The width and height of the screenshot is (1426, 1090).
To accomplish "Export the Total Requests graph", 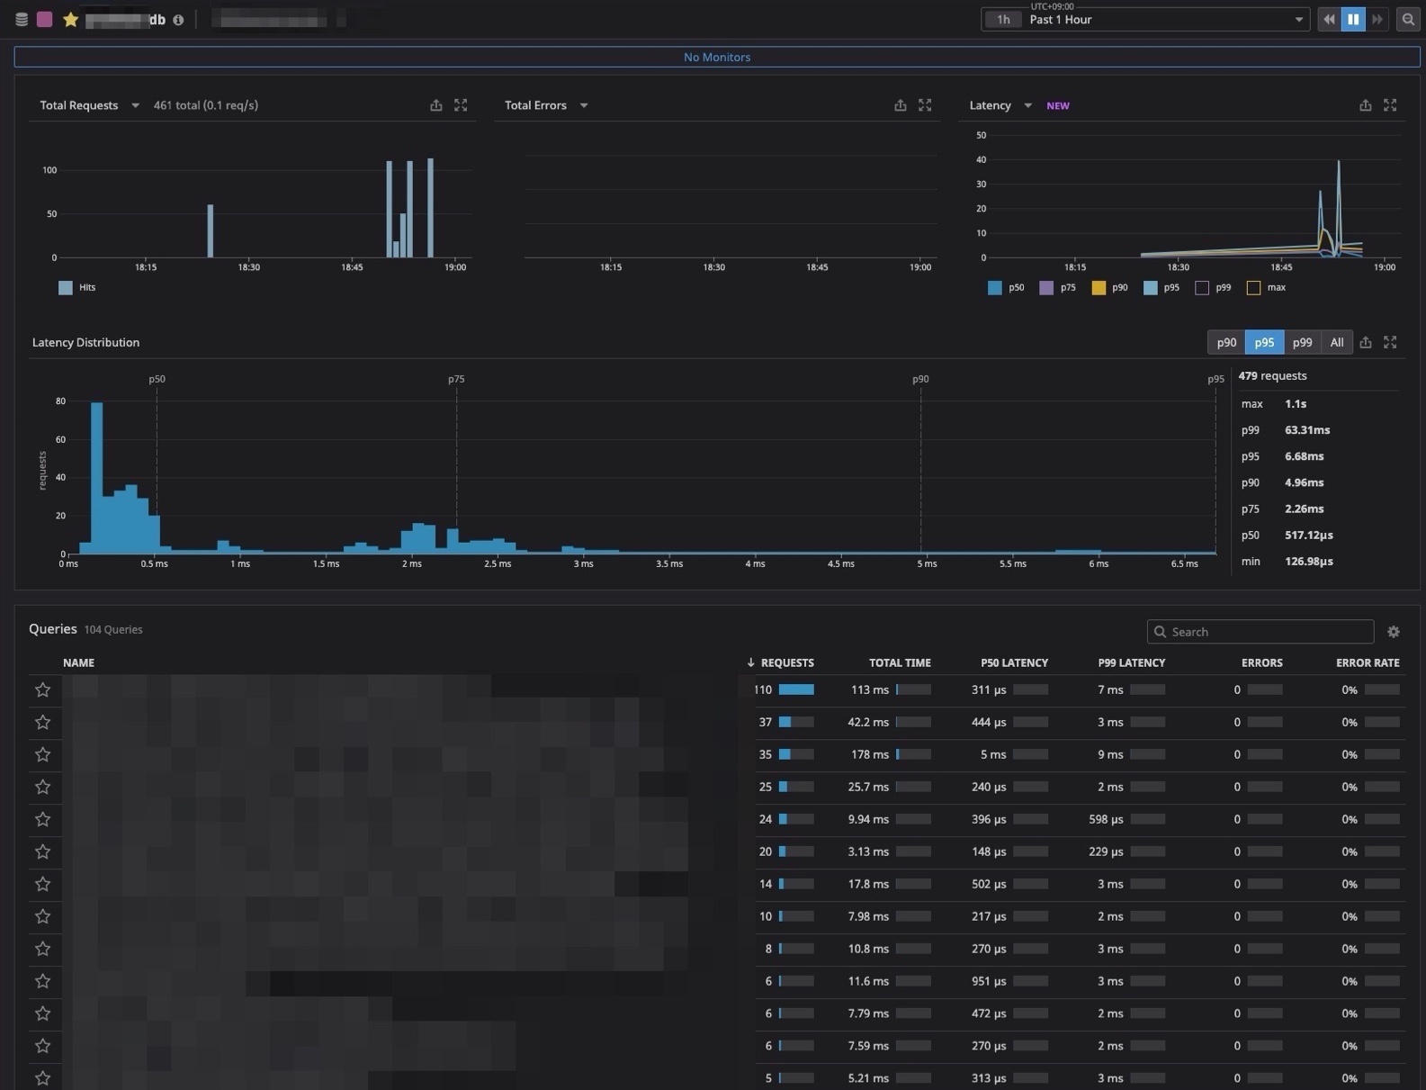I will 436,105.
